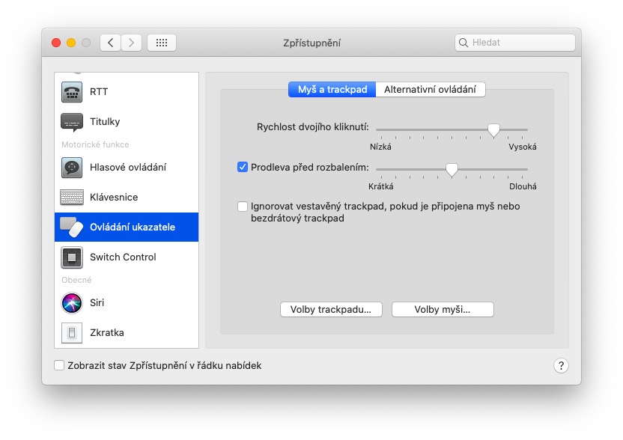Click the Zkratka shortcut icon

coord(72,333)
